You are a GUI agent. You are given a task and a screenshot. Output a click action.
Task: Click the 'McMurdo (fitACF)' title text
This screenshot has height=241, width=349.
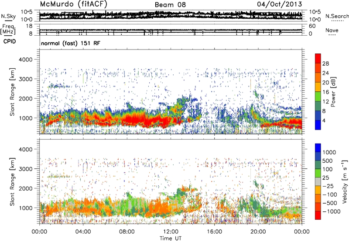point(73,4)
